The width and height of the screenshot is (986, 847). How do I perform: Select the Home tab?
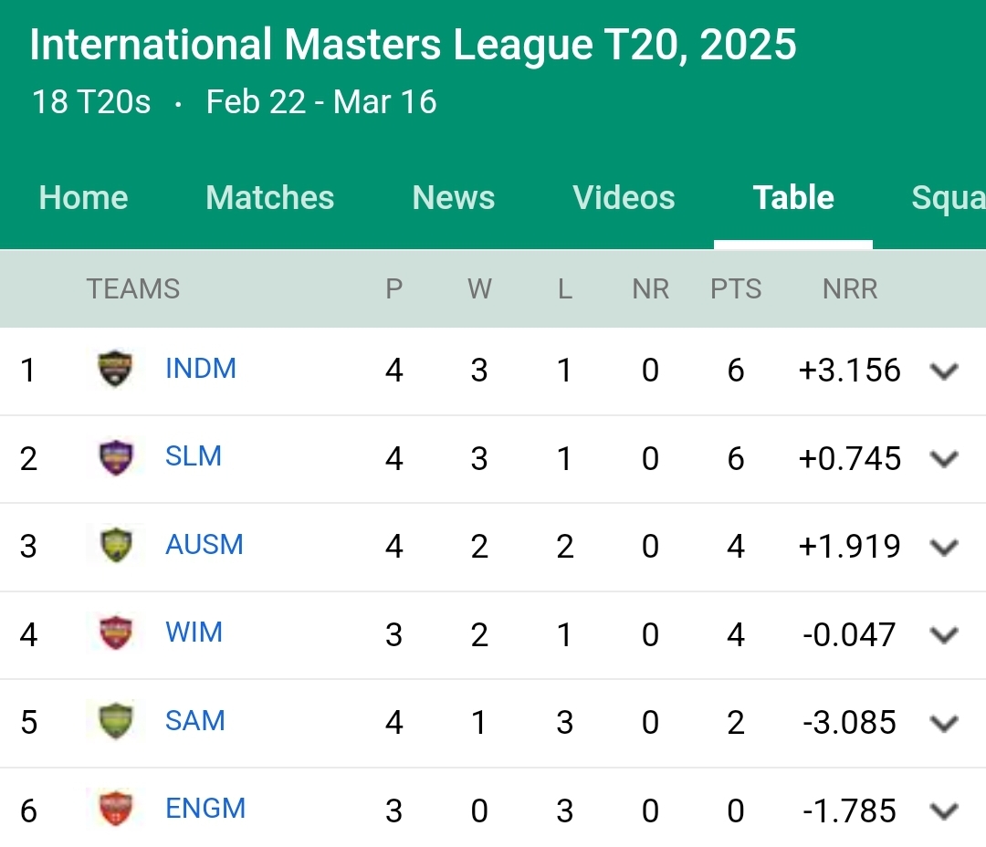point(84,197)
